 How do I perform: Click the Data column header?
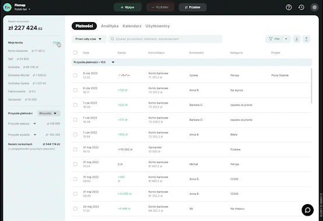pyautogui.click(x=86, y=53)
